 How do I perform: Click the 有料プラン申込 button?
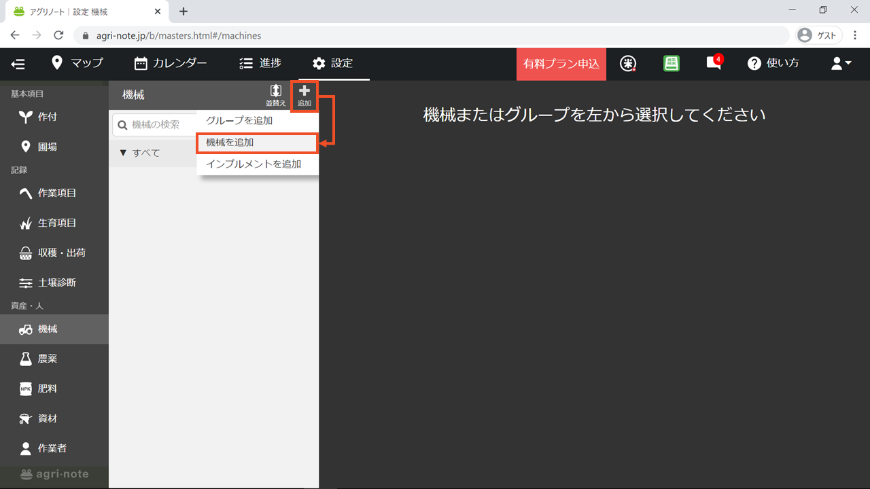point(561,64)
